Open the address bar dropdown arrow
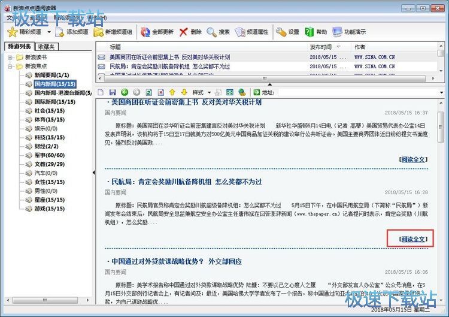Screen dimensions: 449x317 point(441,92)
